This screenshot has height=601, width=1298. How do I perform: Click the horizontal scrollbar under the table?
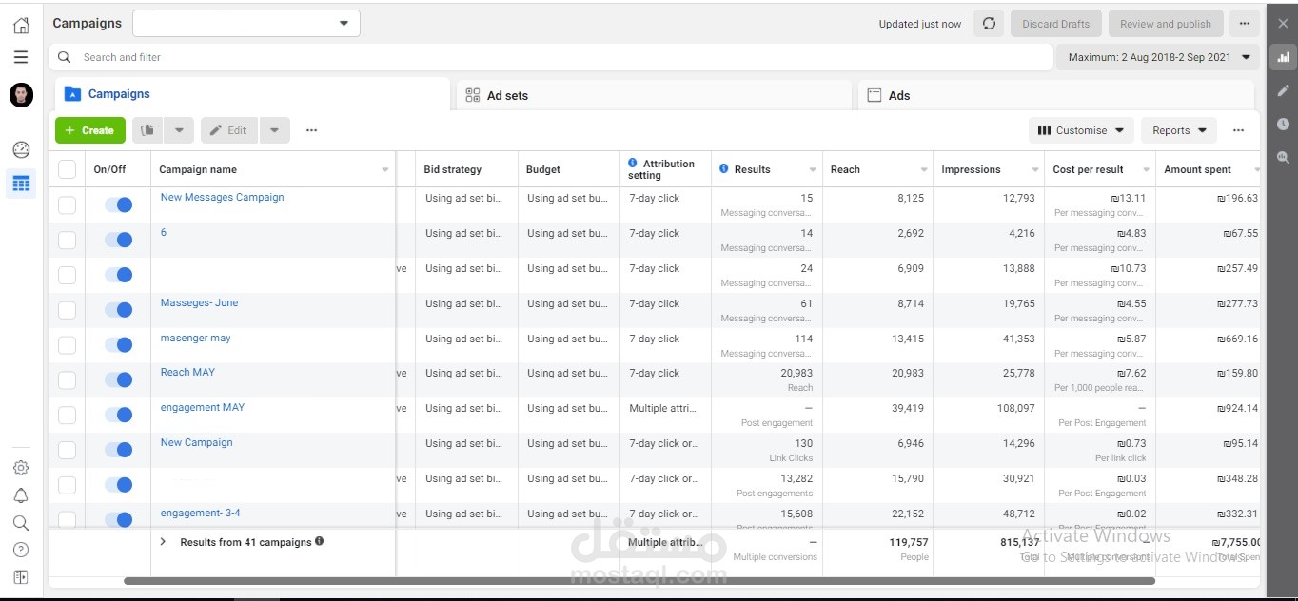[x=639, y=580]
